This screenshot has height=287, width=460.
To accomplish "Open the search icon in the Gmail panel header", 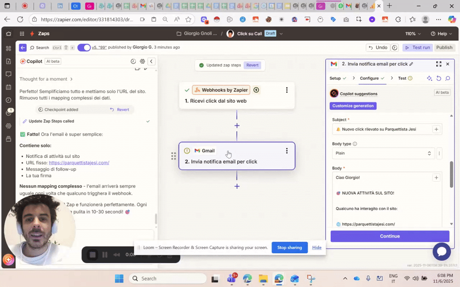I will 447,78.
